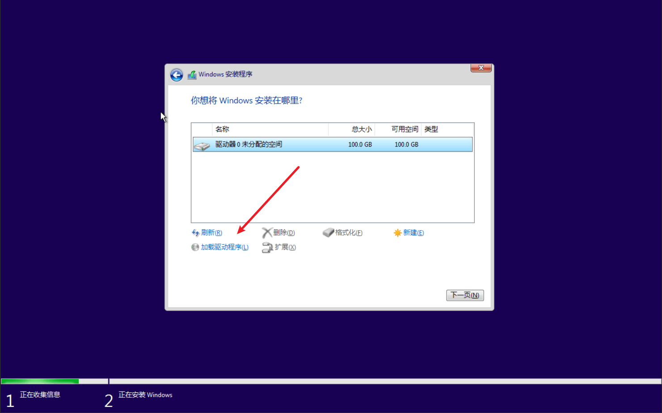Click the Windows Setup title bar icon

pos(192,74)
